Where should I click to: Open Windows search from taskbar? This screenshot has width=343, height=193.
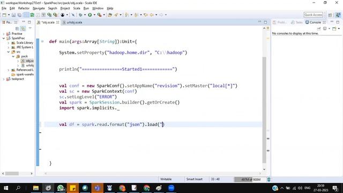18,188
